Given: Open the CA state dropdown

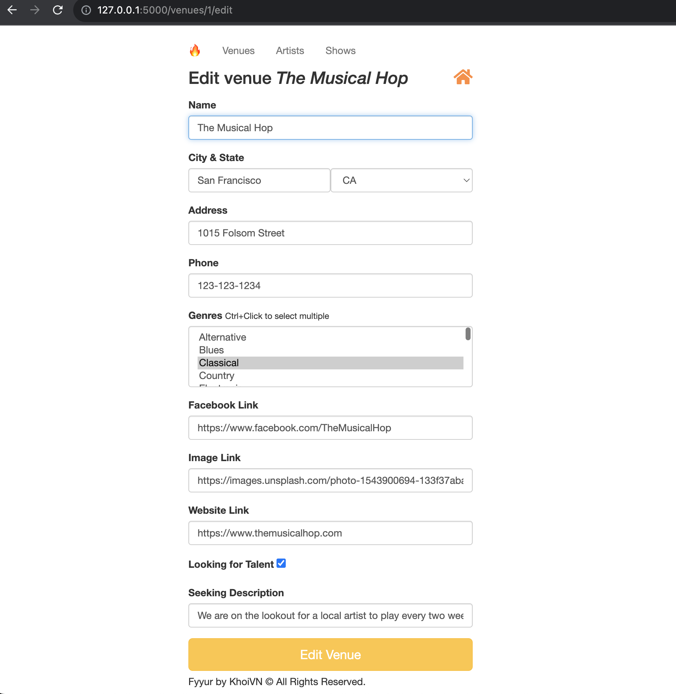Looking at the screenshot, I should (402, 180).
